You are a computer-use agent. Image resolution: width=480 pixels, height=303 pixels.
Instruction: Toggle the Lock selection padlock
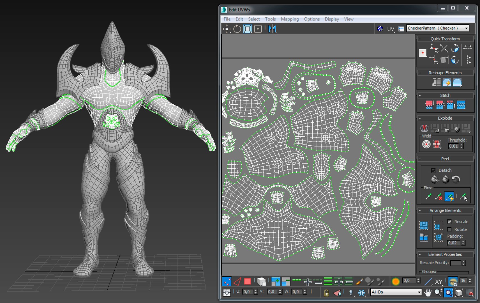pos(326,293)
